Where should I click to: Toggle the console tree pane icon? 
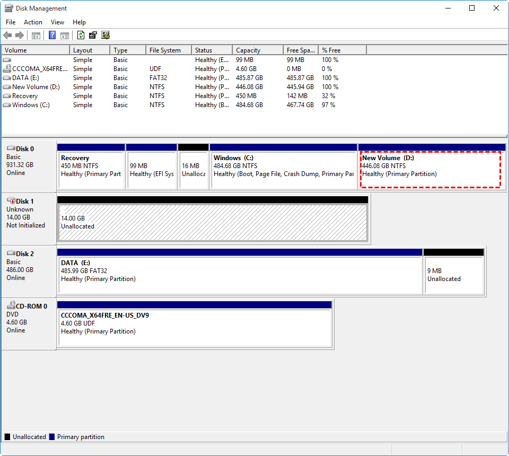[x=36, y=36]
